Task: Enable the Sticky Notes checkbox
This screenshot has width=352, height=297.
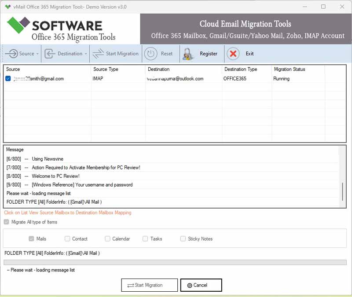Action: click(x=183, y=238)
